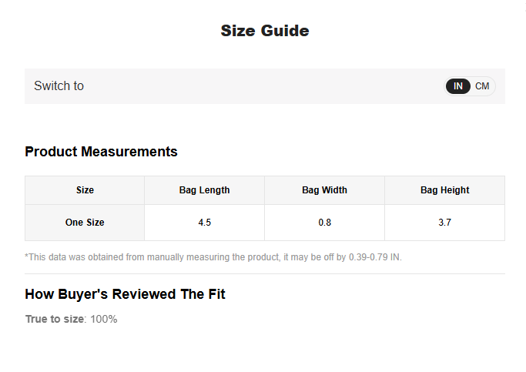526x372 pixels.
Task: Click the 3.7 bag height value
Action: (x=444, y=223)
